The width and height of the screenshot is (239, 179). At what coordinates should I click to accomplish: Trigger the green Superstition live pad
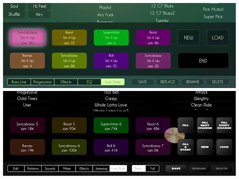(x=111, y=38)
